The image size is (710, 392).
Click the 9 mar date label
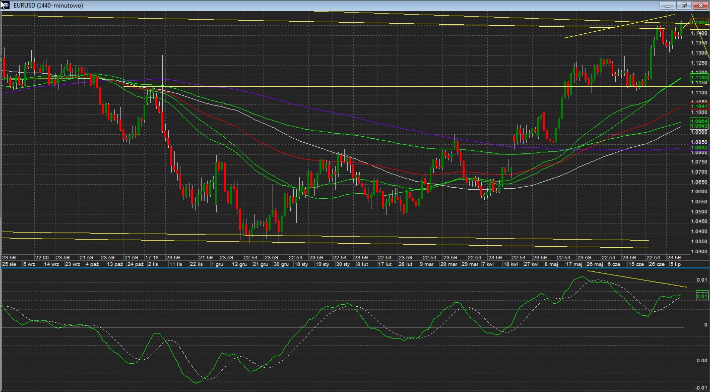point(426,264)
